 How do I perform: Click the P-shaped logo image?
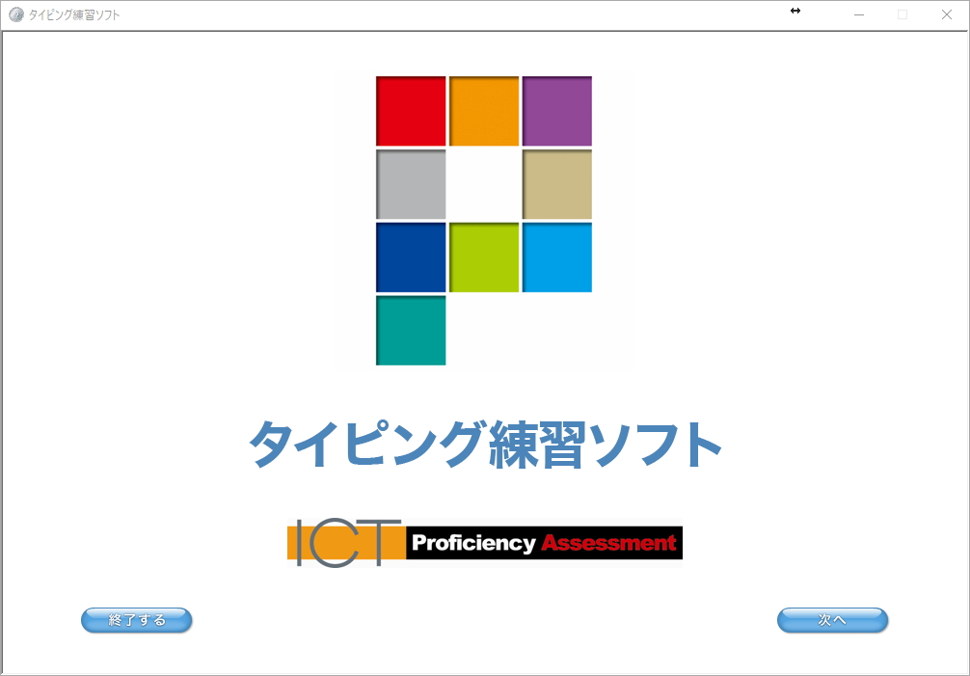[483, 218]
